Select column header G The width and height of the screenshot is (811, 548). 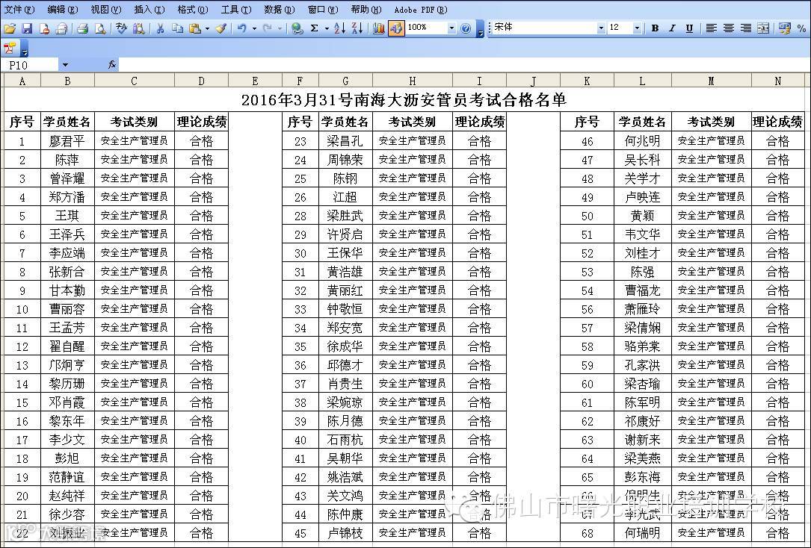(x=345, y=81)
